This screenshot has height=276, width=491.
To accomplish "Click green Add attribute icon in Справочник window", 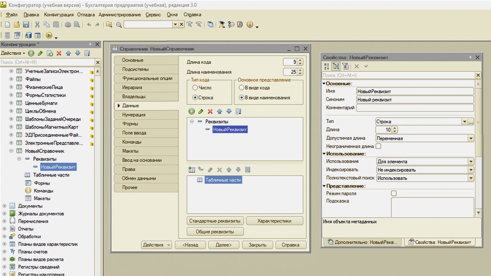I will tap(192, 111).
